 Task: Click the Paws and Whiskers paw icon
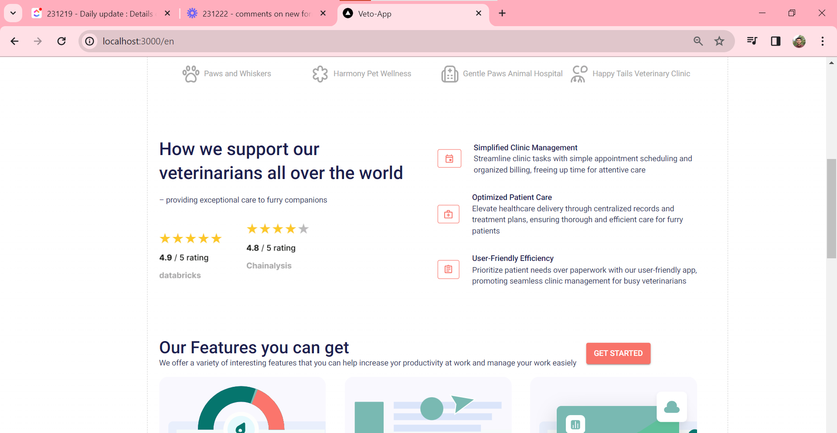pyautogui.click(x=191, y=74)
